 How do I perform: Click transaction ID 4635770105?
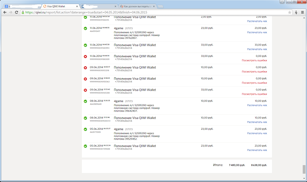click(95, 132)
